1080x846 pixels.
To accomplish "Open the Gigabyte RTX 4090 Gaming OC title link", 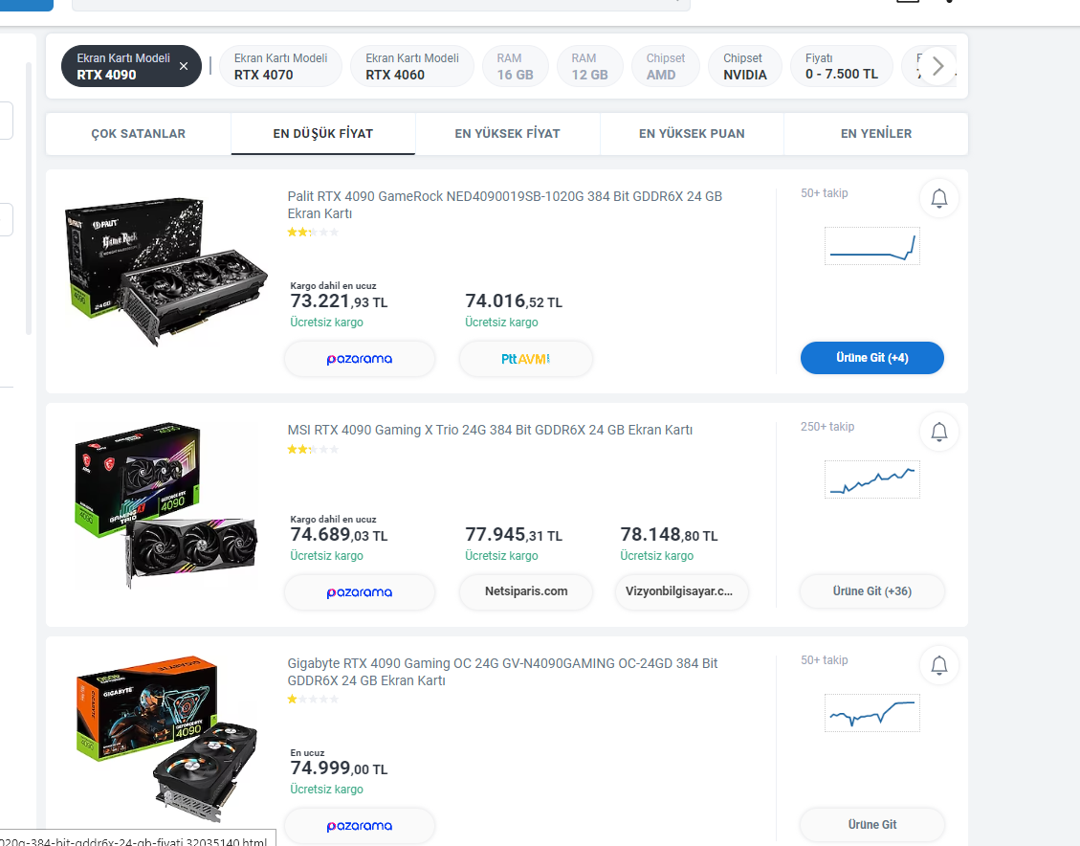I will pyautogui.click(x=502, y=672).
